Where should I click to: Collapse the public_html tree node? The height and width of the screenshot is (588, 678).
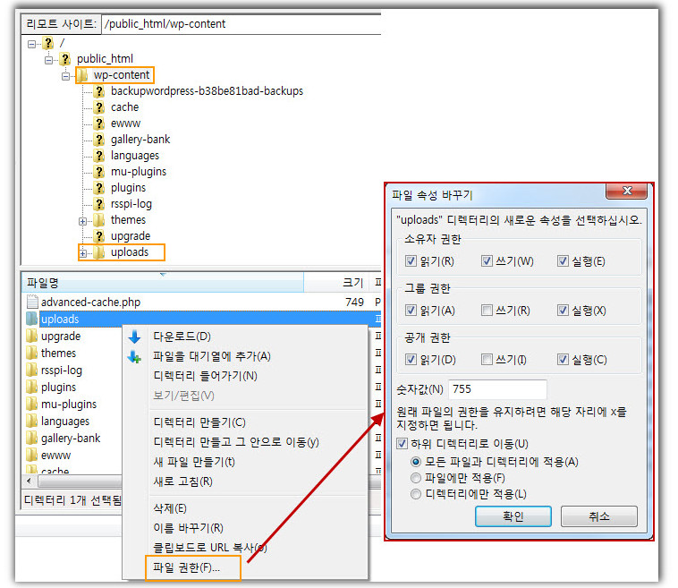coord(48,60)
